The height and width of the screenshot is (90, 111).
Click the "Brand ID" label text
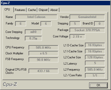(x=88, y=23)
